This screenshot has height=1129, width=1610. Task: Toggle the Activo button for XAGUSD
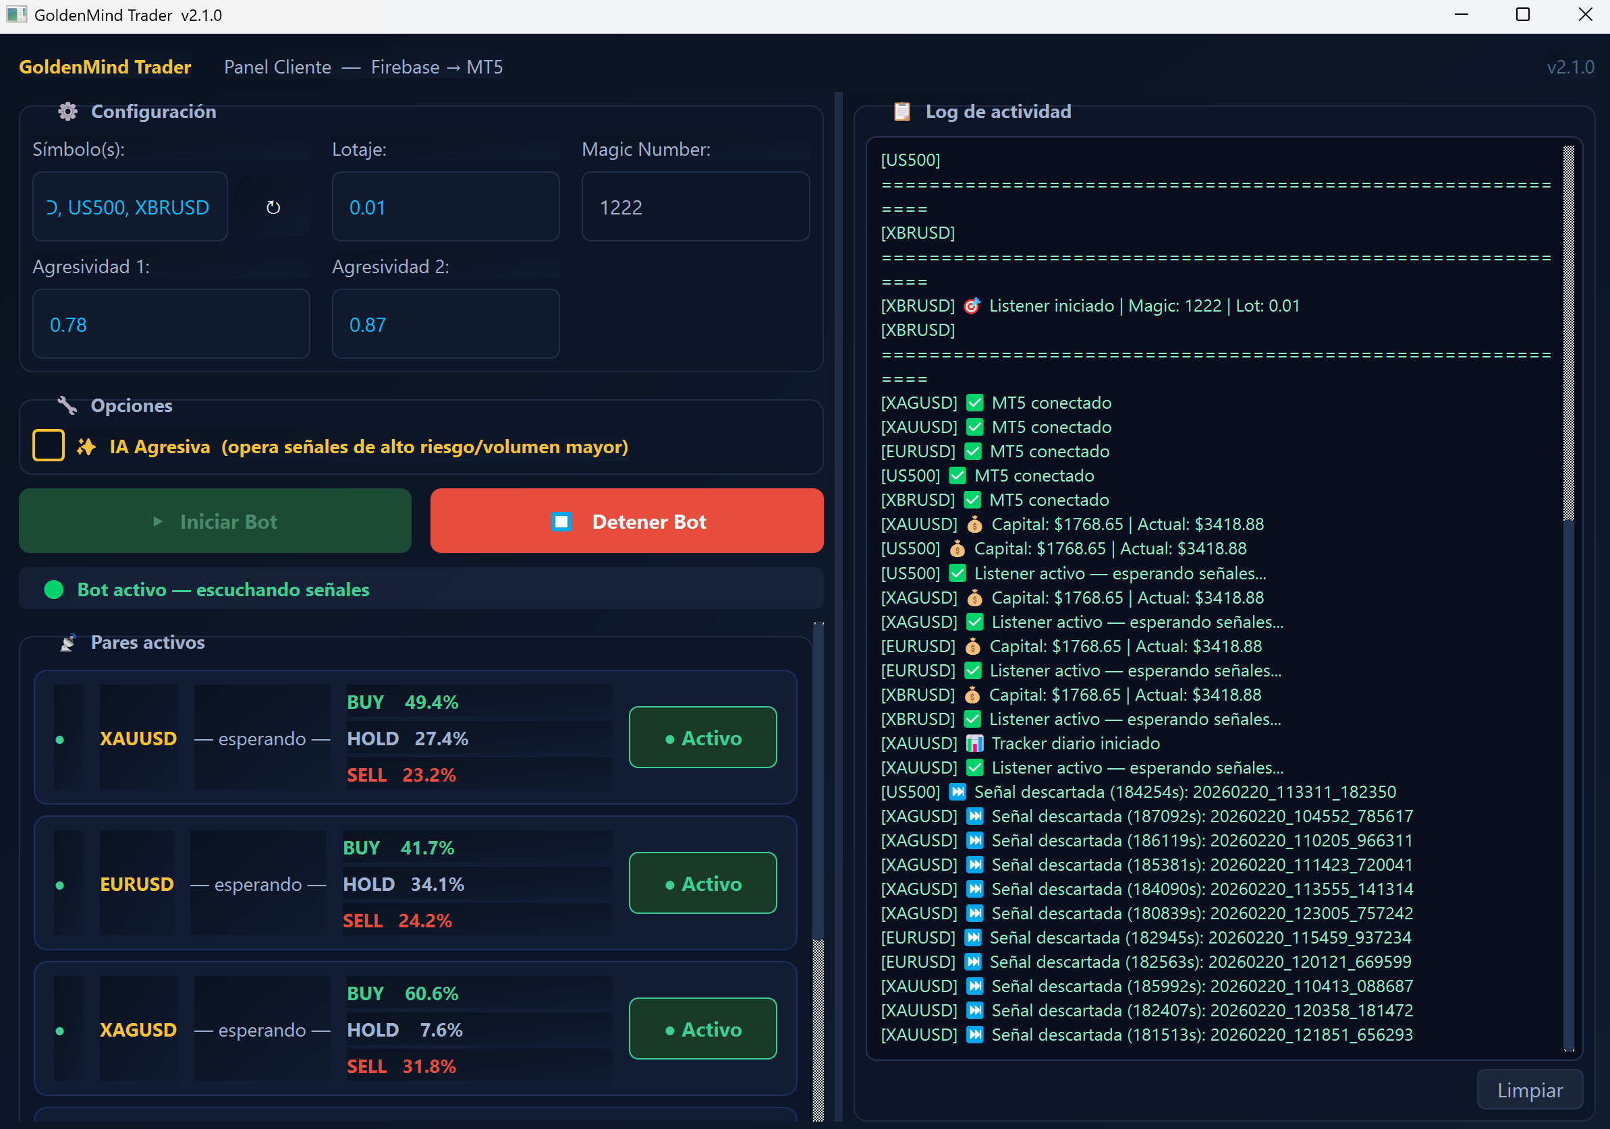click(x=702, y=1029)
